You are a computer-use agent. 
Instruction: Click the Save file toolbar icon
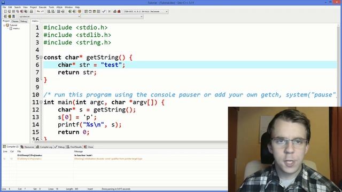[13, 11]
